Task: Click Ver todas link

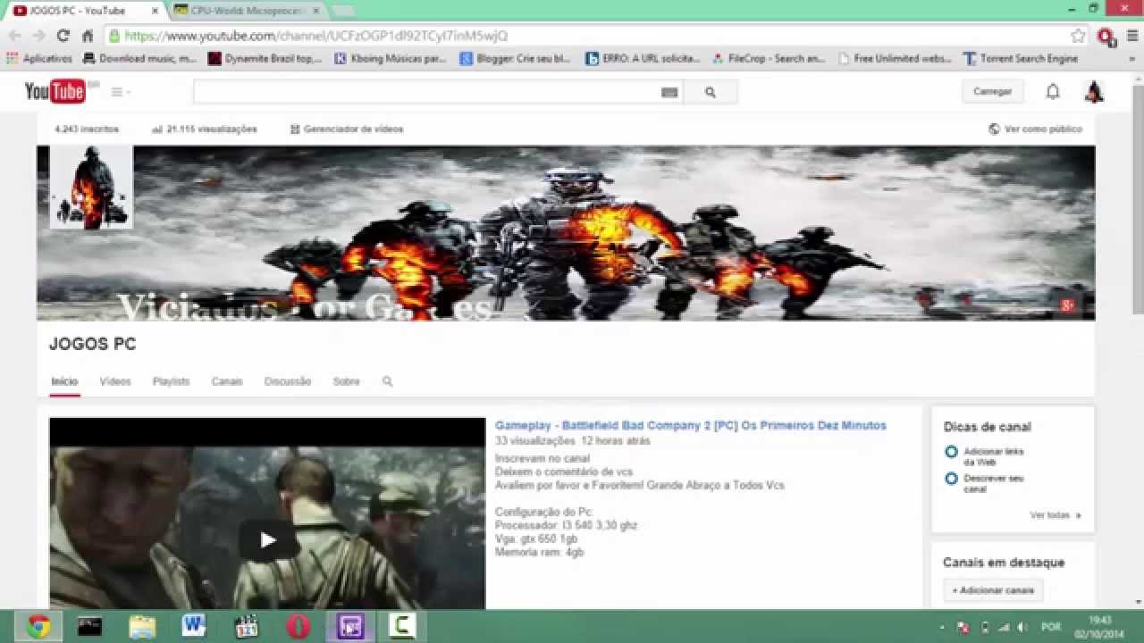Action: pos(1056,515)
